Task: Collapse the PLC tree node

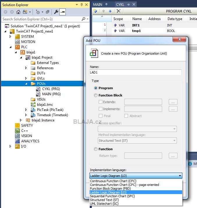Action: pos(11,47)
